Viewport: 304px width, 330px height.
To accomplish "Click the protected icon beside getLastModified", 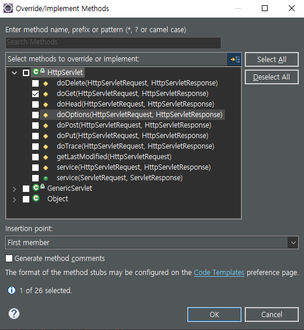I will click(x=46, y=157).
